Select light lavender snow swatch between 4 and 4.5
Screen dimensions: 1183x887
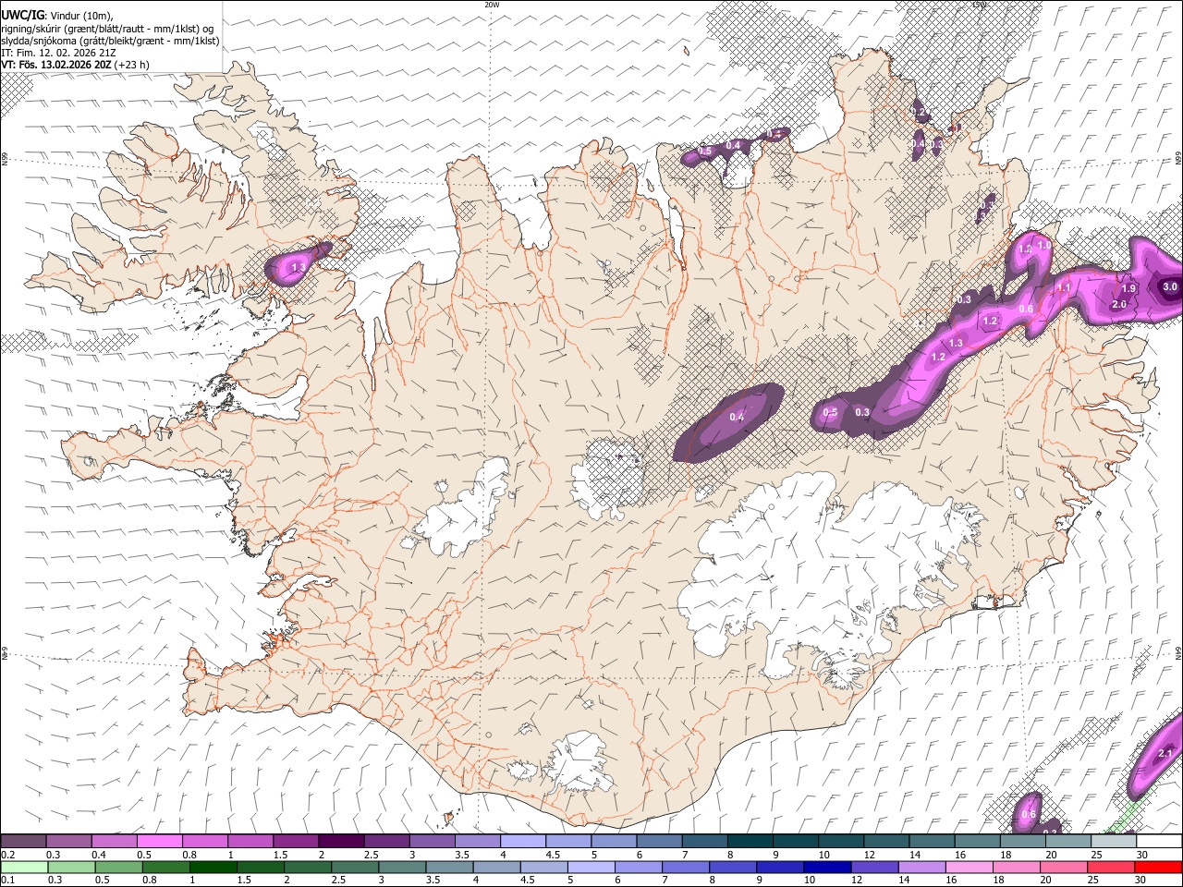pos(523,841)
